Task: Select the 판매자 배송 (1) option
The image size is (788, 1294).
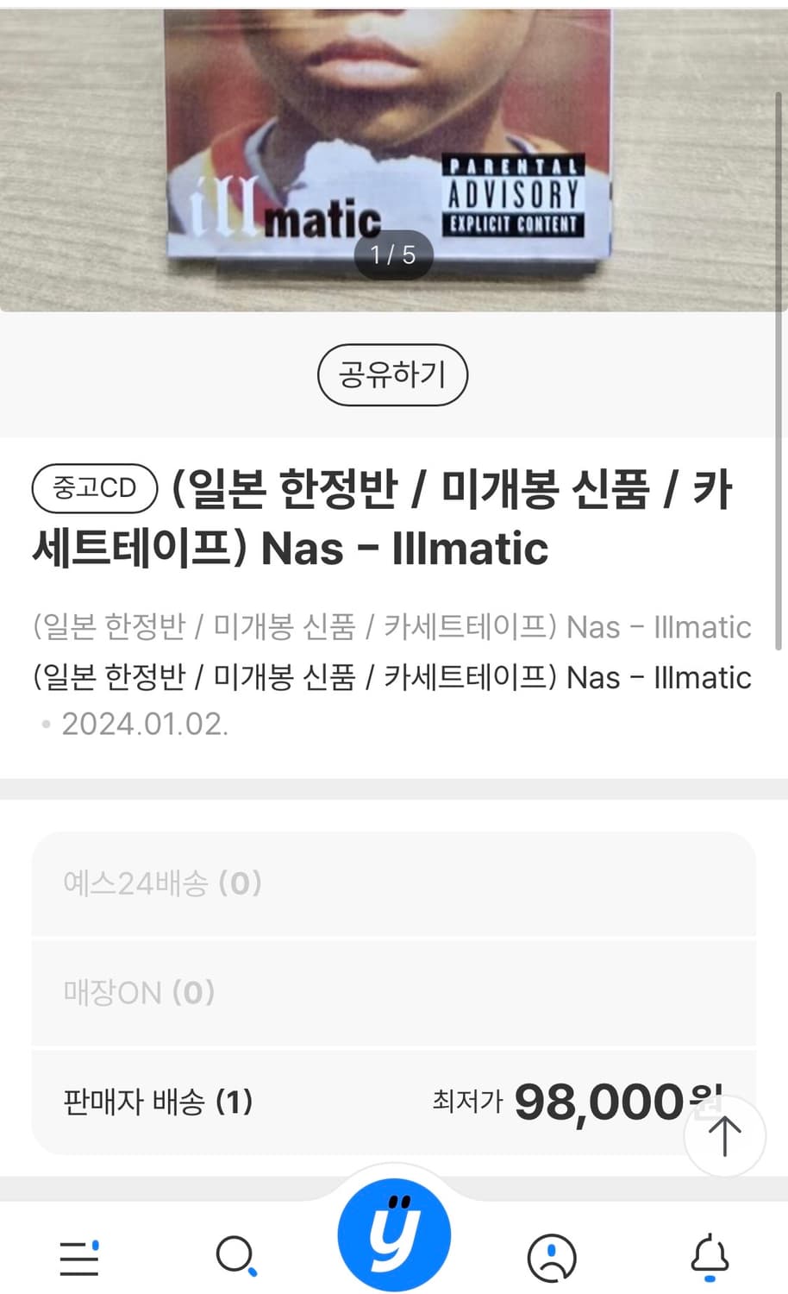Action: [158, 1102]
